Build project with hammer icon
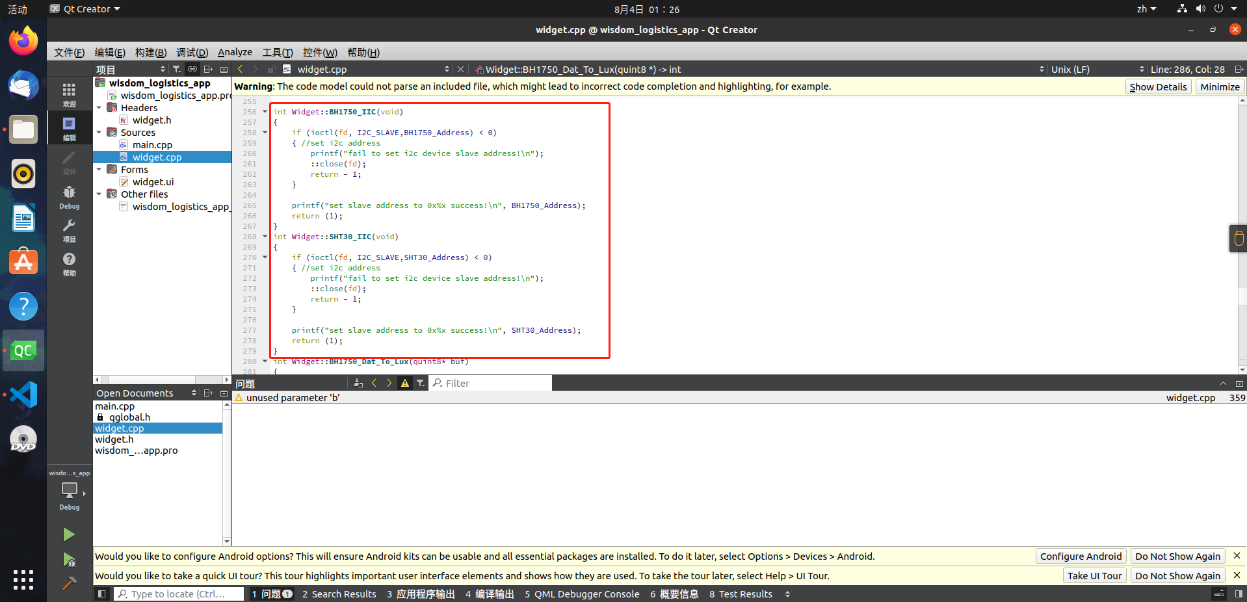The height and width of the screenshot is (602, 1247). pyautogui.click(x=69, y=583)
